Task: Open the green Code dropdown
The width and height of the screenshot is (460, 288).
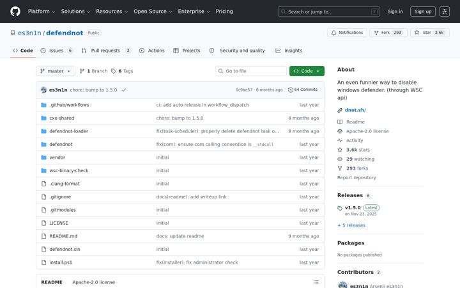Action: [307, 71]
